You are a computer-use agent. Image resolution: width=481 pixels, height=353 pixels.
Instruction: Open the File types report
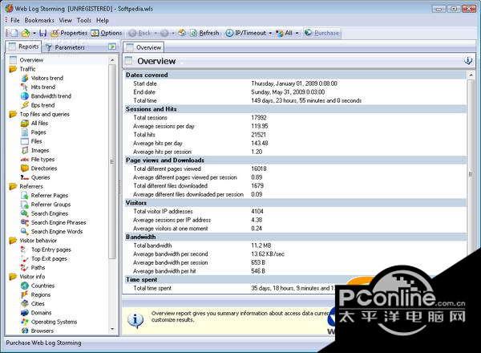(x=42, y=160)
